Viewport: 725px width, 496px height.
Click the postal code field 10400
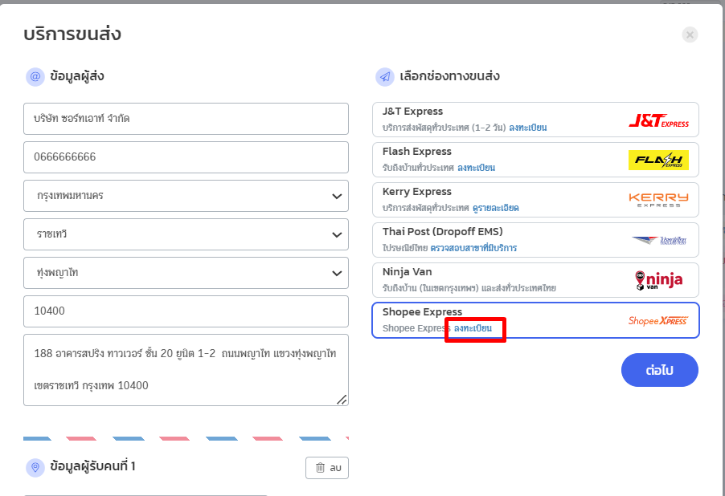click(x=186, y=311)
